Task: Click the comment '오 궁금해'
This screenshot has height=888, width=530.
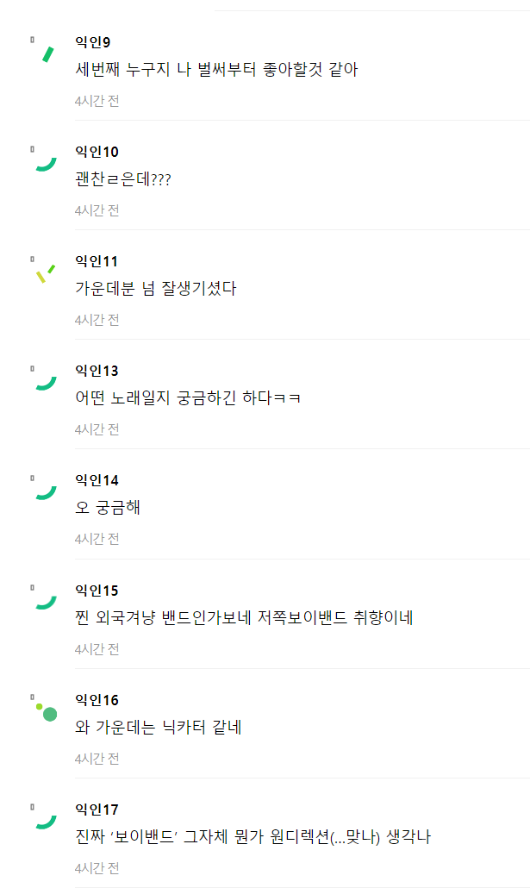Action: 108,508
